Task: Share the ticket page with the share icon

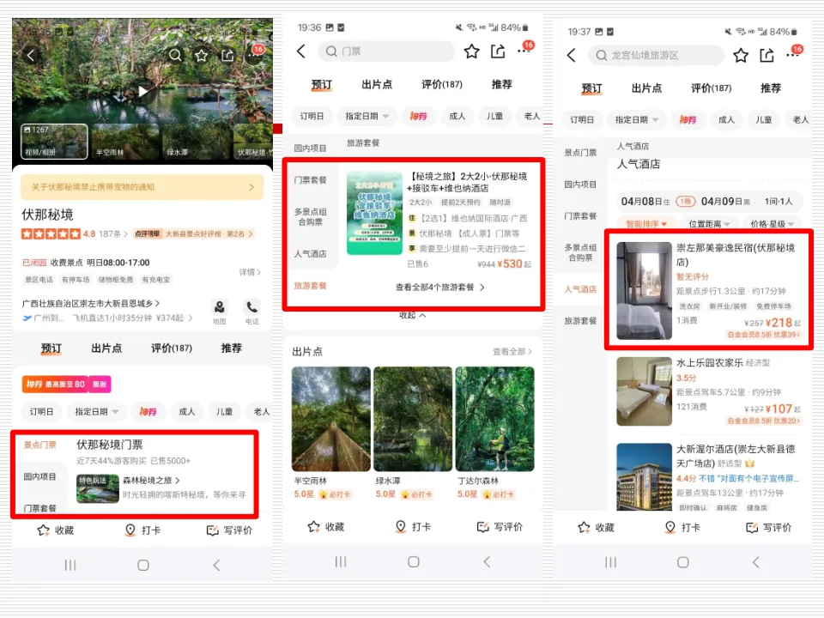Action: [500, 51]
